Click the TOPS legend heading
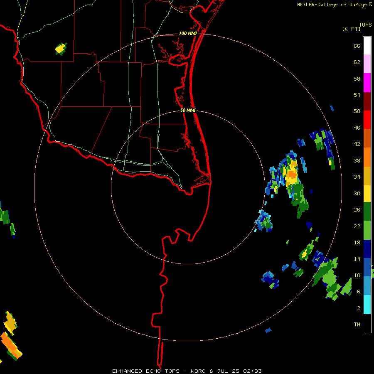This screenshot has height=374, width=374. [x=365, y=25]
